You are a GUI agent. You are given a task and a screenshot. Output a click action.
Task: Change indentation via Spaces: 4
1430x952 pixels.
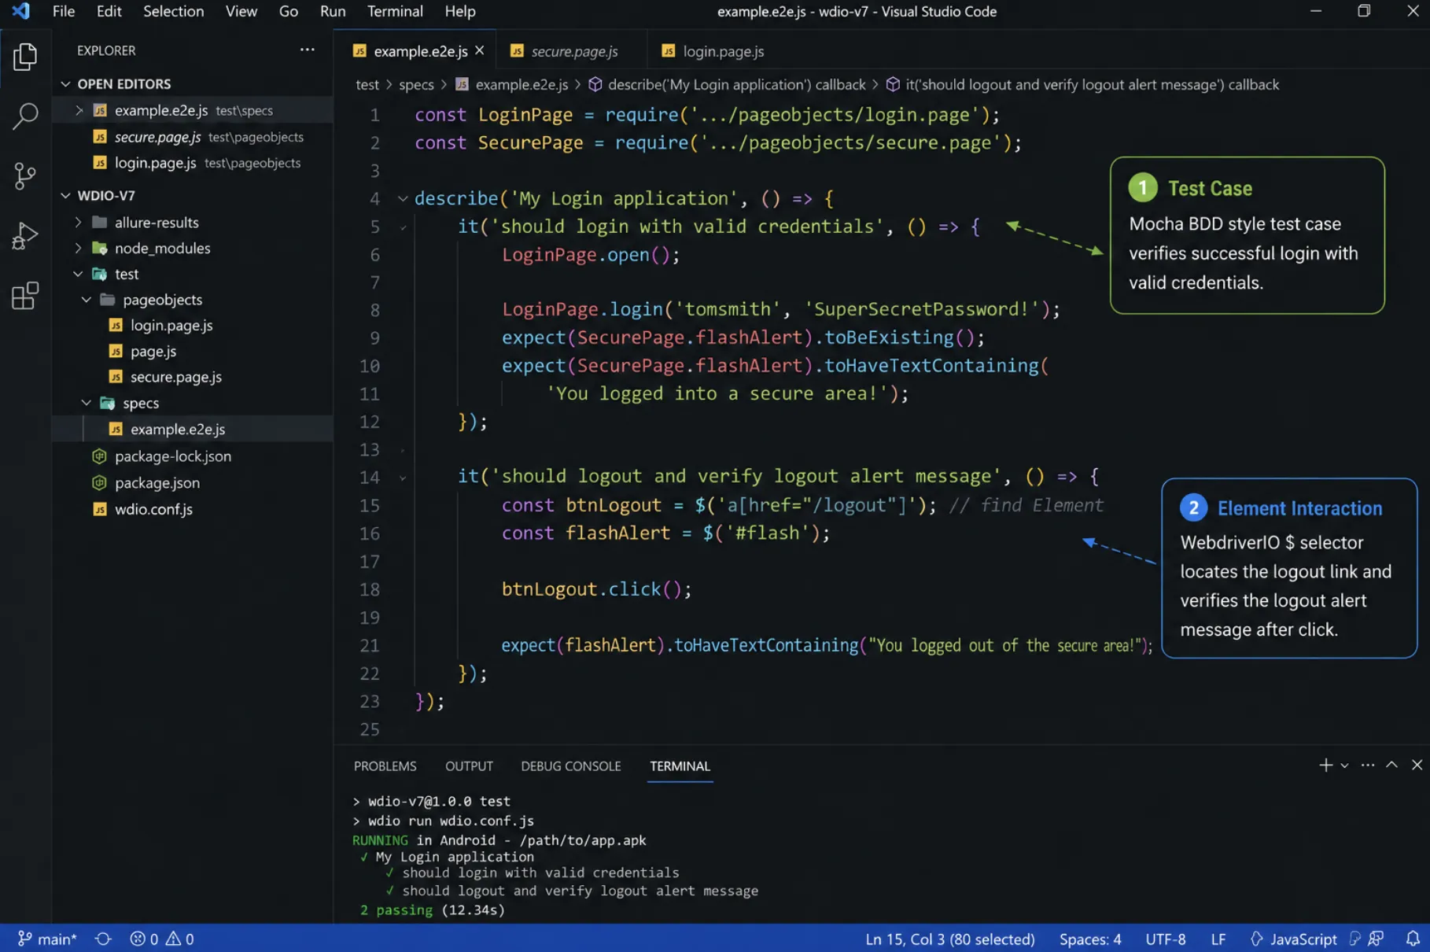tap(1090, 939)
